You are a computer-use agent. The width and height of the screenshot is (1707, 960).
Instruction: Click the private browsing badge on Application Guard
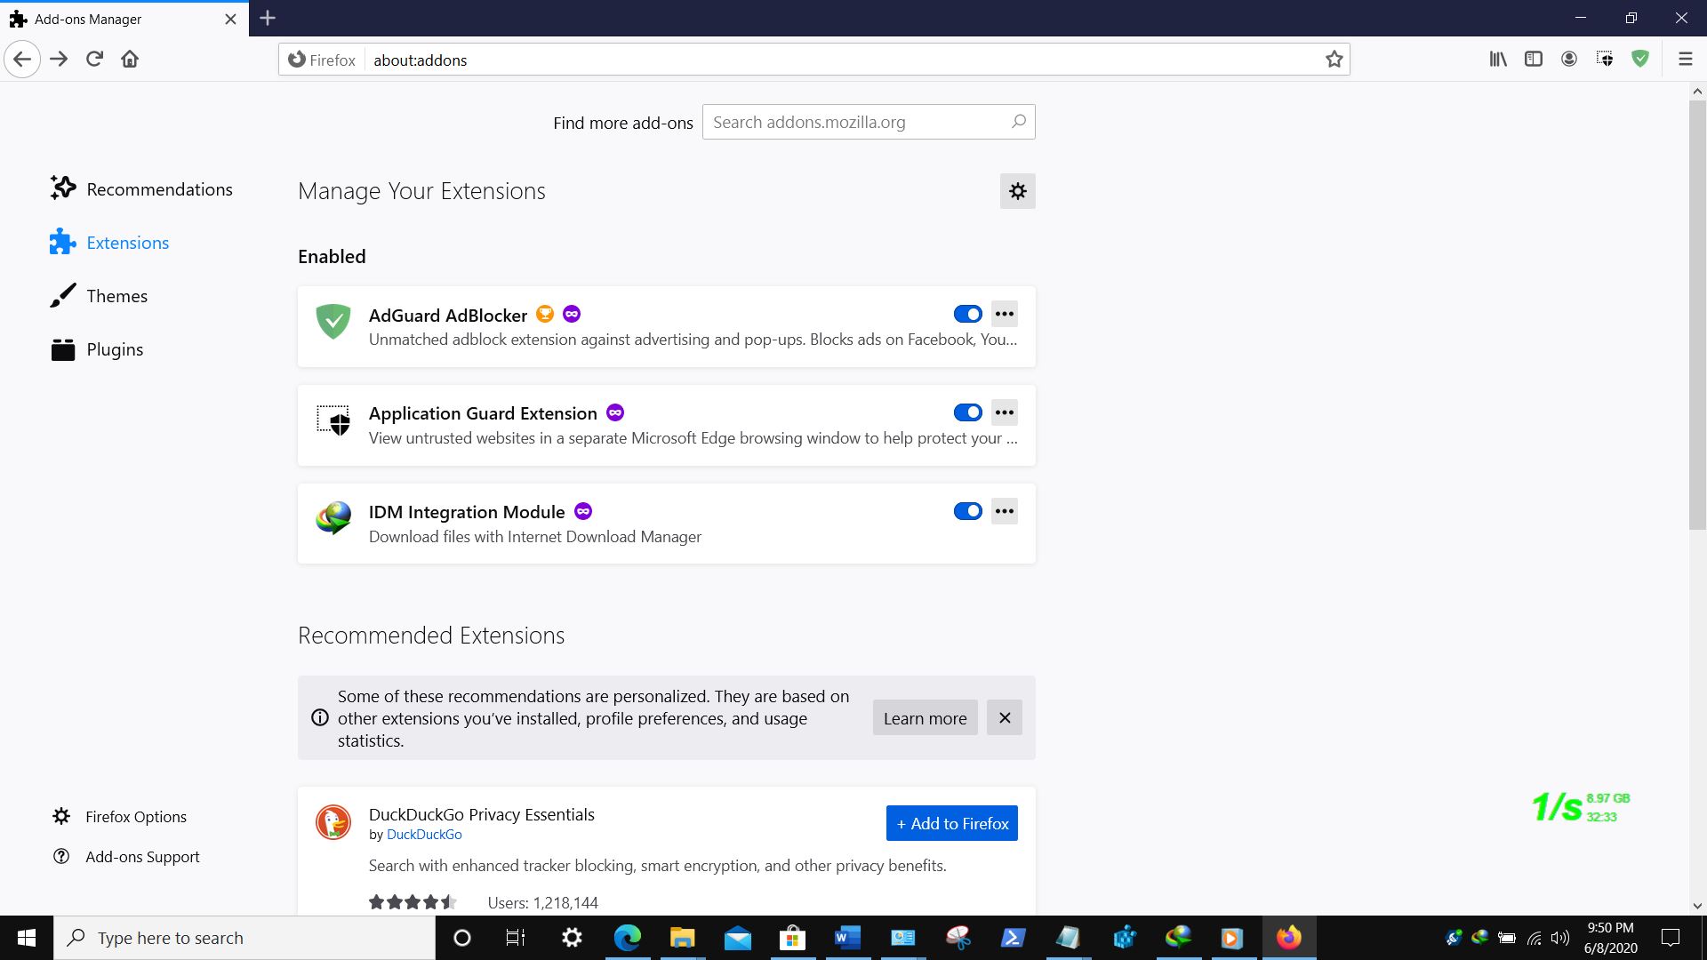[615, 412]
